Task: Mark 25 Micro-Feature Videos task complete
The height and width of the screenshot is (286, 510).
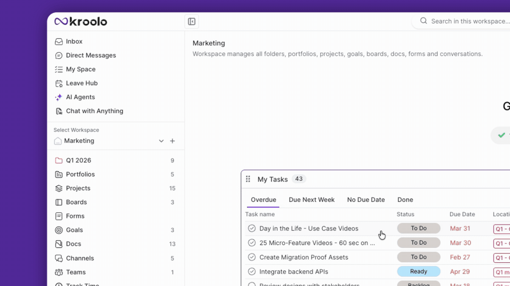Action: point(252,243)
